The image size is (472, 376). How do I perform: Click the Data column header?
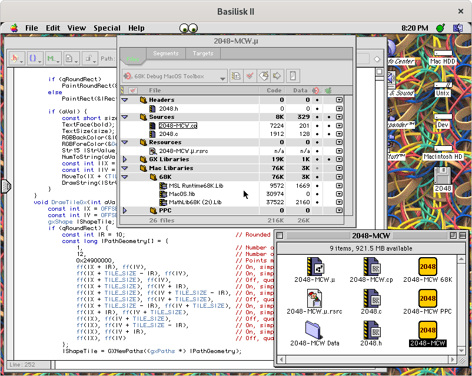point(300,90)
